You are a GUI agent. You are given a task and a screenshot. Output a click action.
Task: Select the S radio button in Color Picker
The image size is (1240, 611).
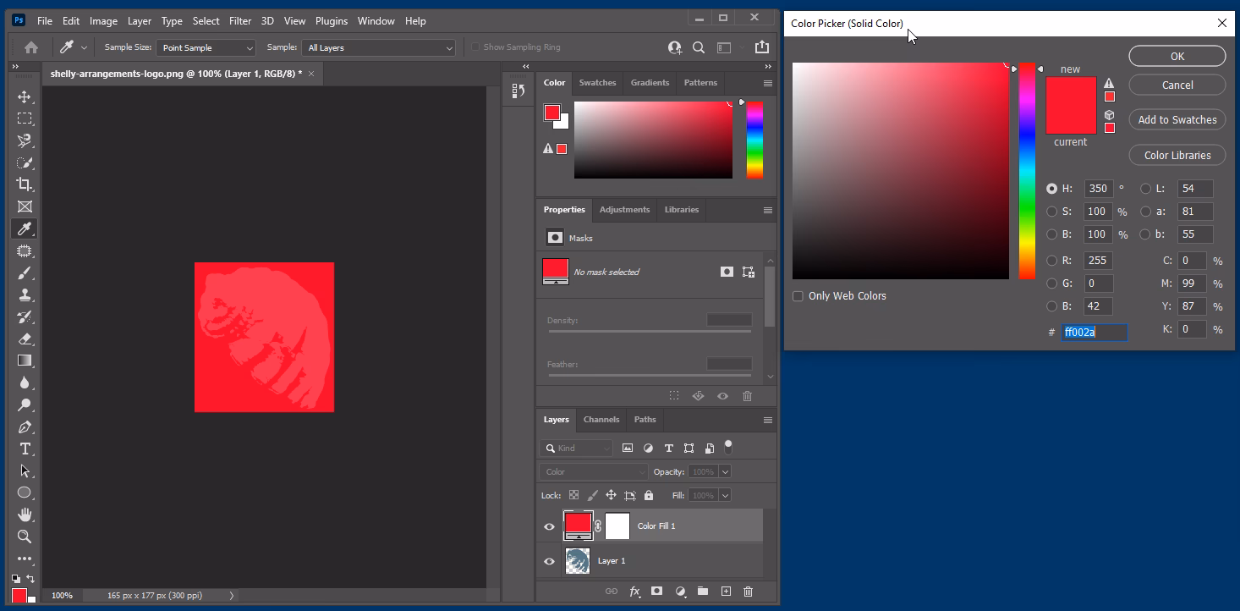pyautogui.click(x=1051, y=211)
